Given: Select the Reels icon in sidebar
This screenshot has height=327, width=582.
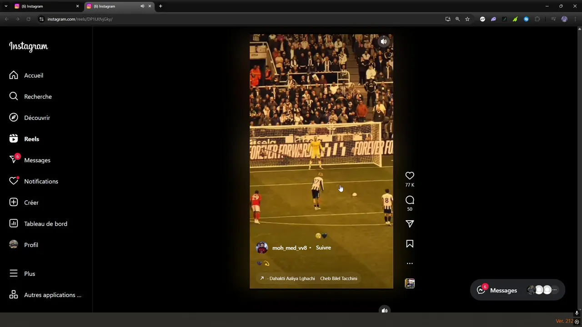Looking at the screenshot, I should (14, 139).
